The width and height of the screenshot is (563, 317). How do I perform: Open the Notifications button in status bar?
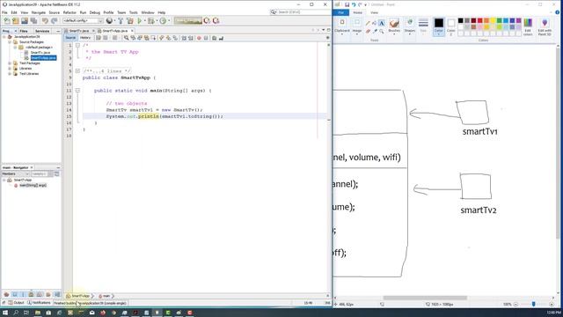(x=39, y=303)
